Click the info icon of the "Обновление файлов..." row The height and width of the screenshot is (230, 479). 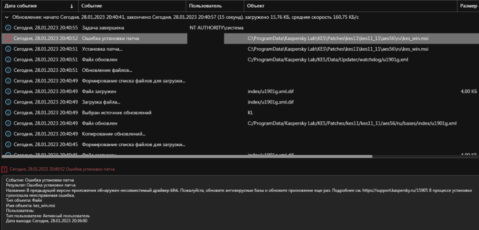pos(8,70)
